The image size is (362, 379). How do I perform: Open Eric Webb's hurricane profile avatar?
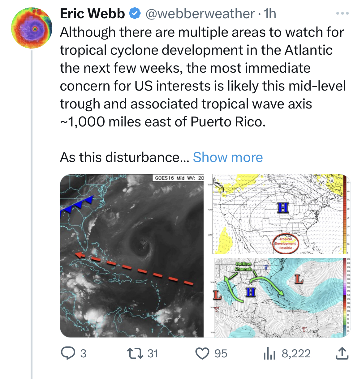pos(32,28)
